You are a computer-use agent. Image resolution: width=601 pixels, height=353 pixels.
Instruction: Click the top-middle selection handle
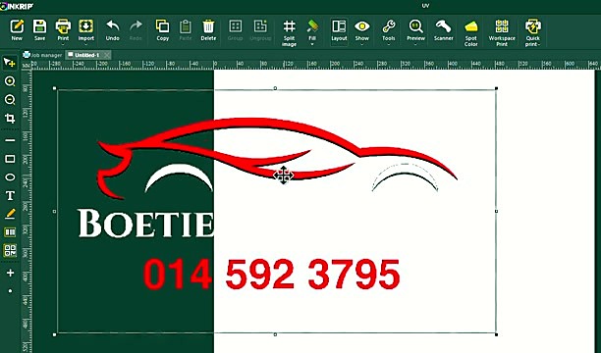[x=275, y=88]
